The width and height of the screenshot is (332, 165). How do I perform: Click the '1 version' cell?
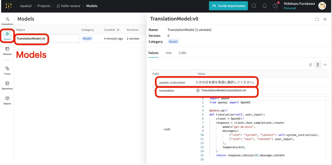(133, 38)
